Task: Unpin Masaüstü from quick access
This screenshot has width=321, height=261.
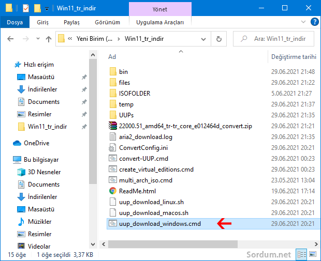Action: (x=84, y=77)
